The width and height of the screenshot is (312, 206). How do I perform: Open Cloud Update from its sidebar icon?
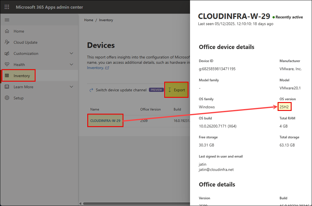tap(7, 42)
